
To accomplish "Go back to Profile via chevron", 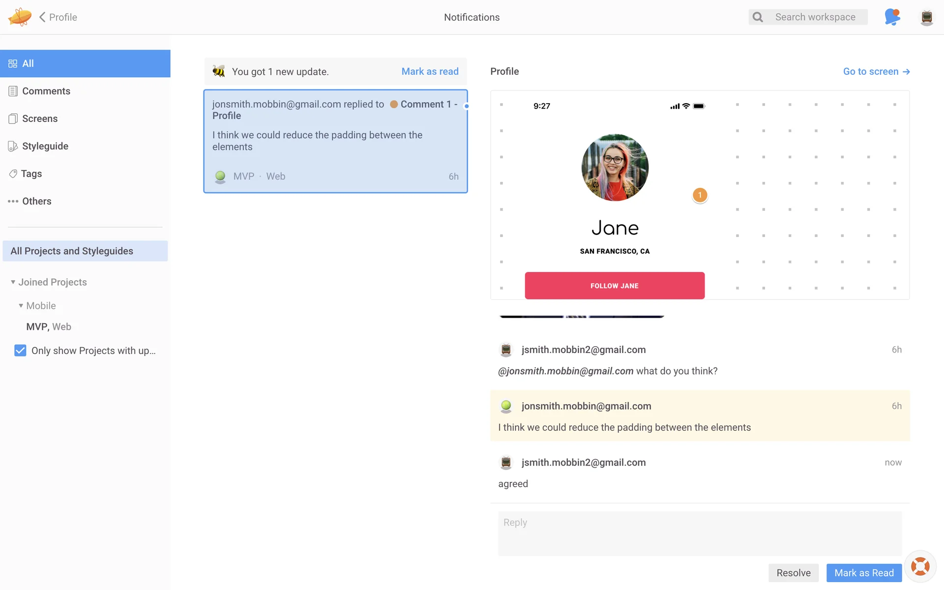I will (42, 17).
